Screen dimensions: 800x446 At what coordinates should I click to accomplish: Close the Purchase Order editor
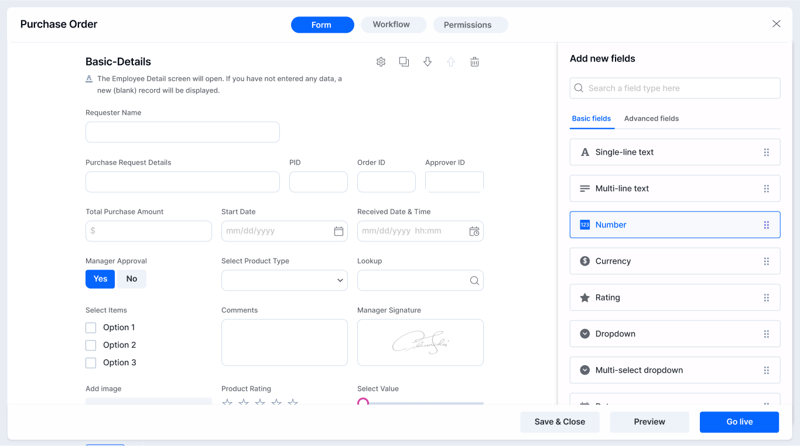pyautogui.click(x=777, y=24)
